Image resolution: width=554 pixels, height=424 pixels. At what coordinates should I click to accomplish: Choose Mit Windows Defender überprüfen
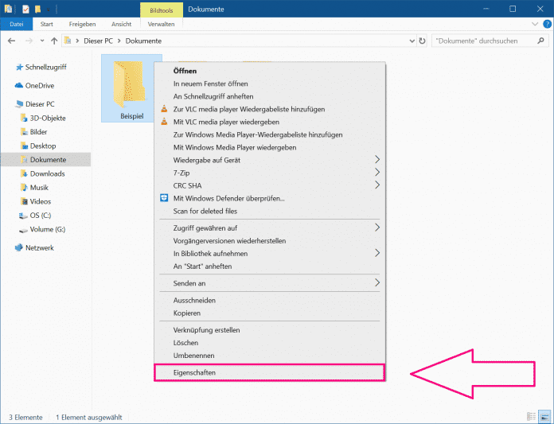click(x=228, y=198)
